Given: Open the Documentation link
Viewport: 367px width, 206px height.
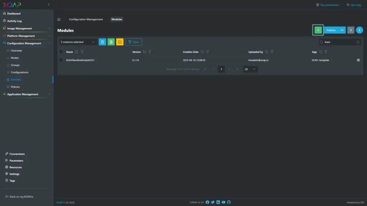Looking at the screenshot, I should [x=328, y=5].
